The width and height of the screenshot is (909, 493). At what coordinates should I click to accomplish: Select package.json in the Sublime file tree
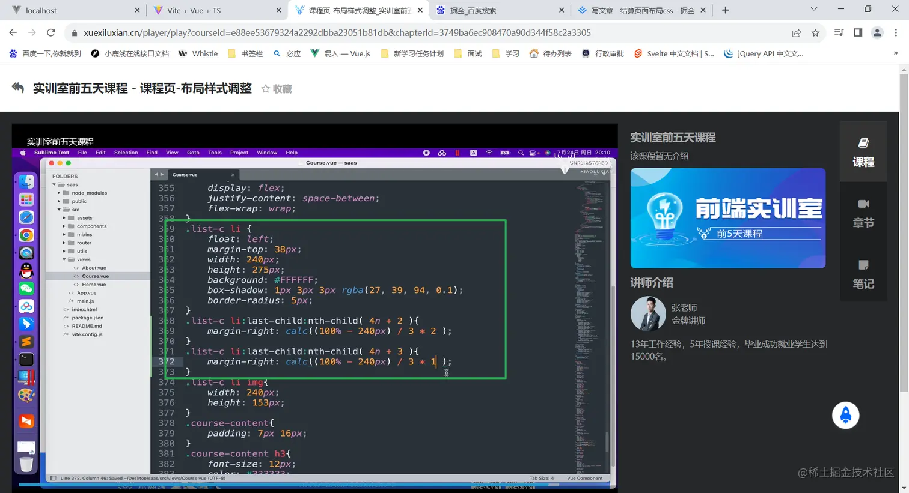click(88, 318)
